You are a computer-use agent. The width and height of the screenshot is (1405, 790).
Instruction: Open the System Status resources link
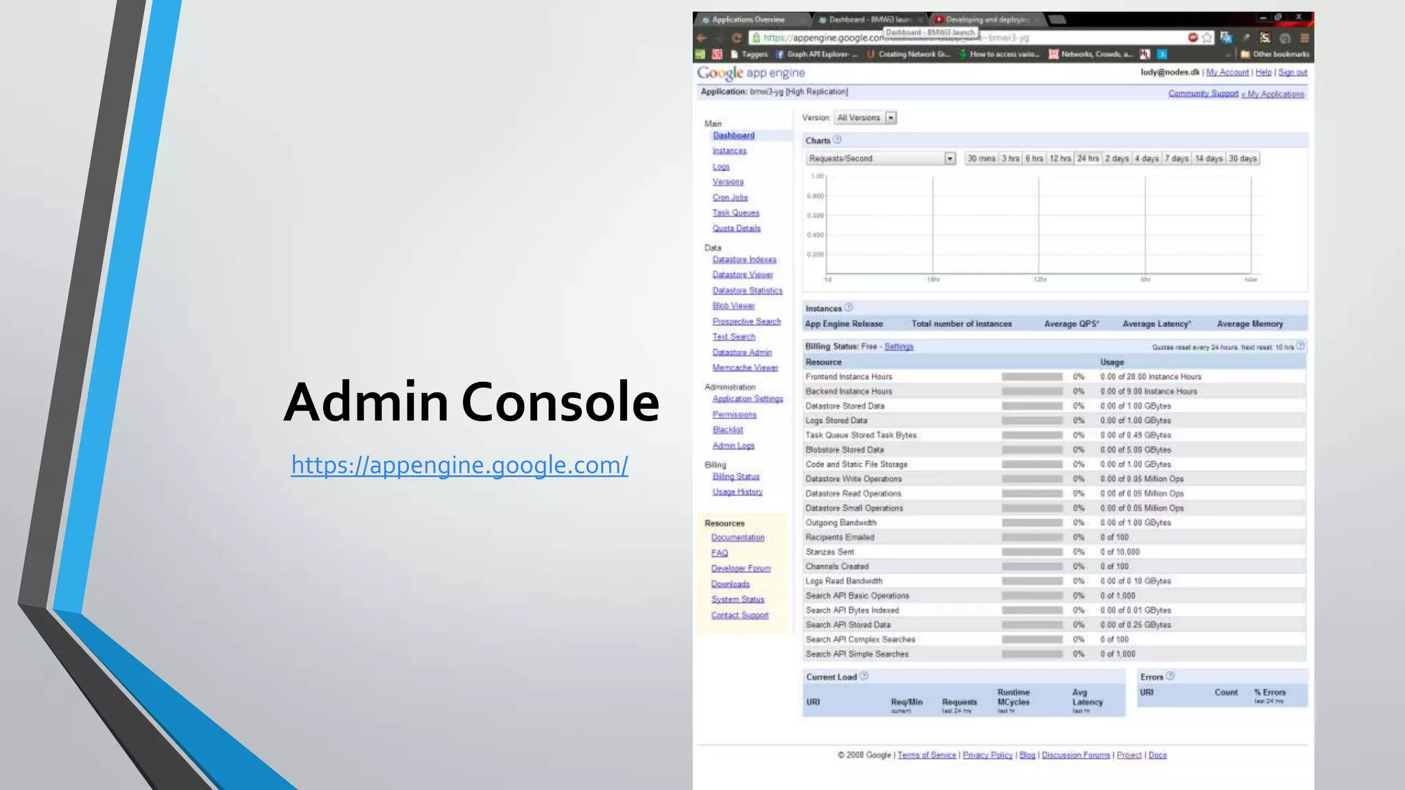click(737, 599)
